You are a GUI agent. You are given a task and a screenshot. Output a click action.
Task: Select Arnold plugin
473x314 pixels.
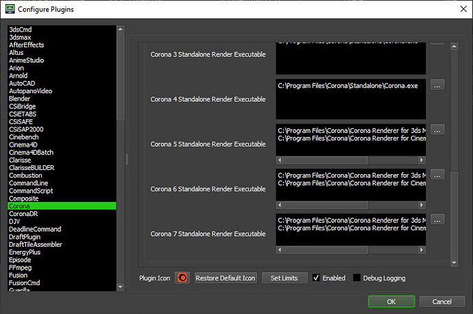pos(62,75)
